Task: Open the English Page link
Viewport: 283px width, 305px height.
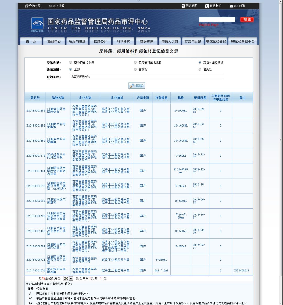Action: click(209, 25)
